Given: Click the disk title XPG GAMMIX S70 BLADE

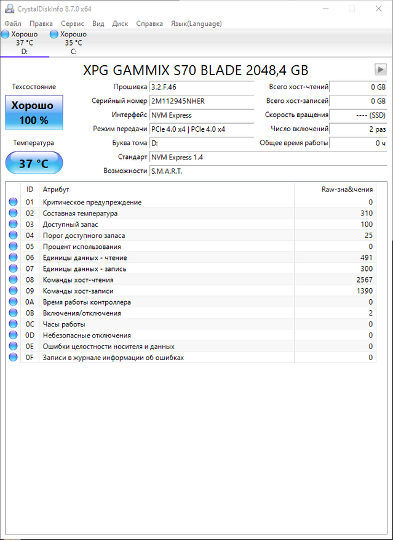Looking at the screenshot, I should point(196,70).
